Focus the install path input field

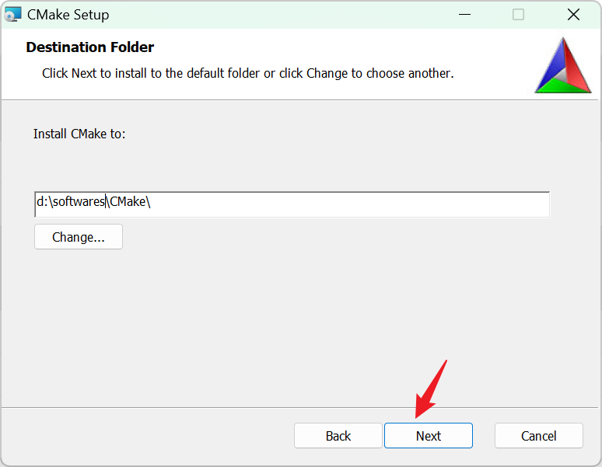(x=292, y=204)
